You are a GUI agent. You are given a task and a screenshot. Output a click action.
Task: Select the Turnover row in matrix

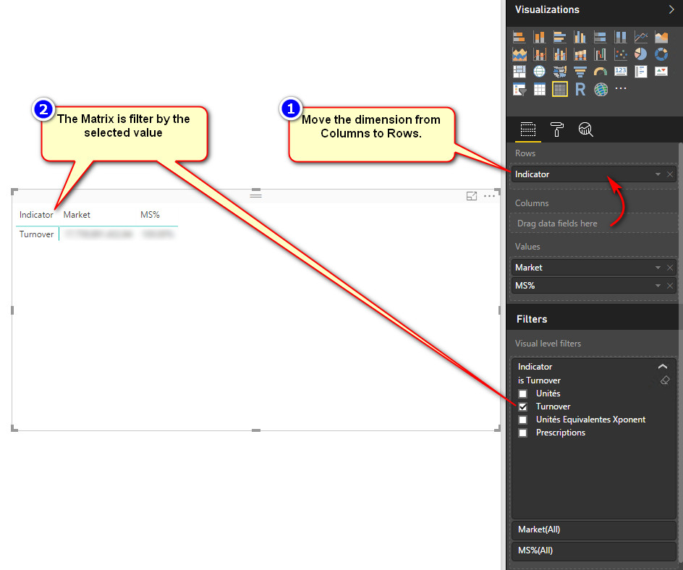(37, 234)
